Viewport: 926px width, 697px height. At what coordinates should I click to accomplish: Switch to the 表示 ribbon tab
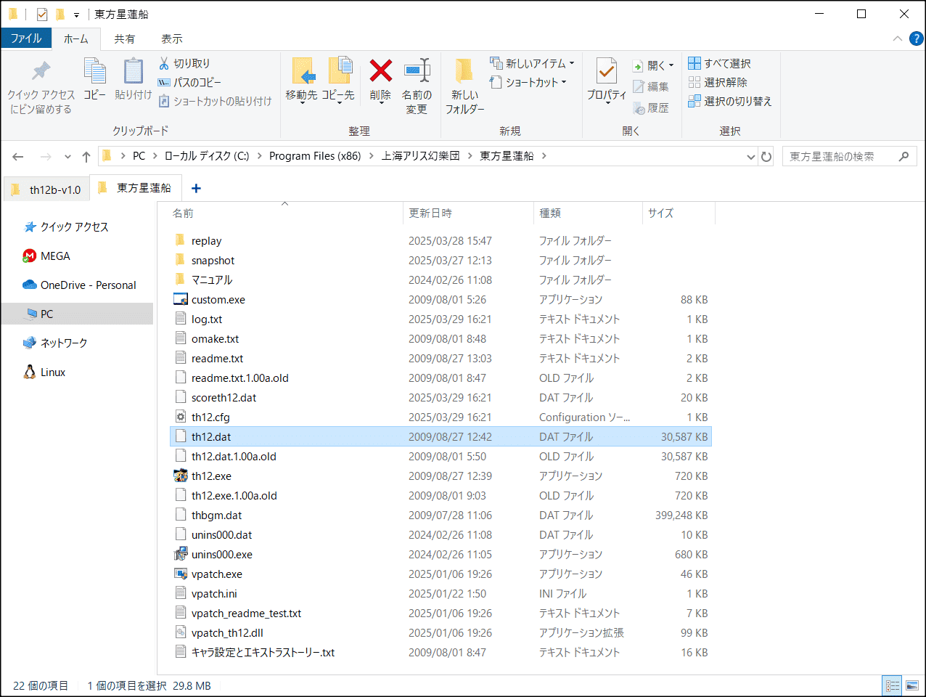click(x=172, y=38)
